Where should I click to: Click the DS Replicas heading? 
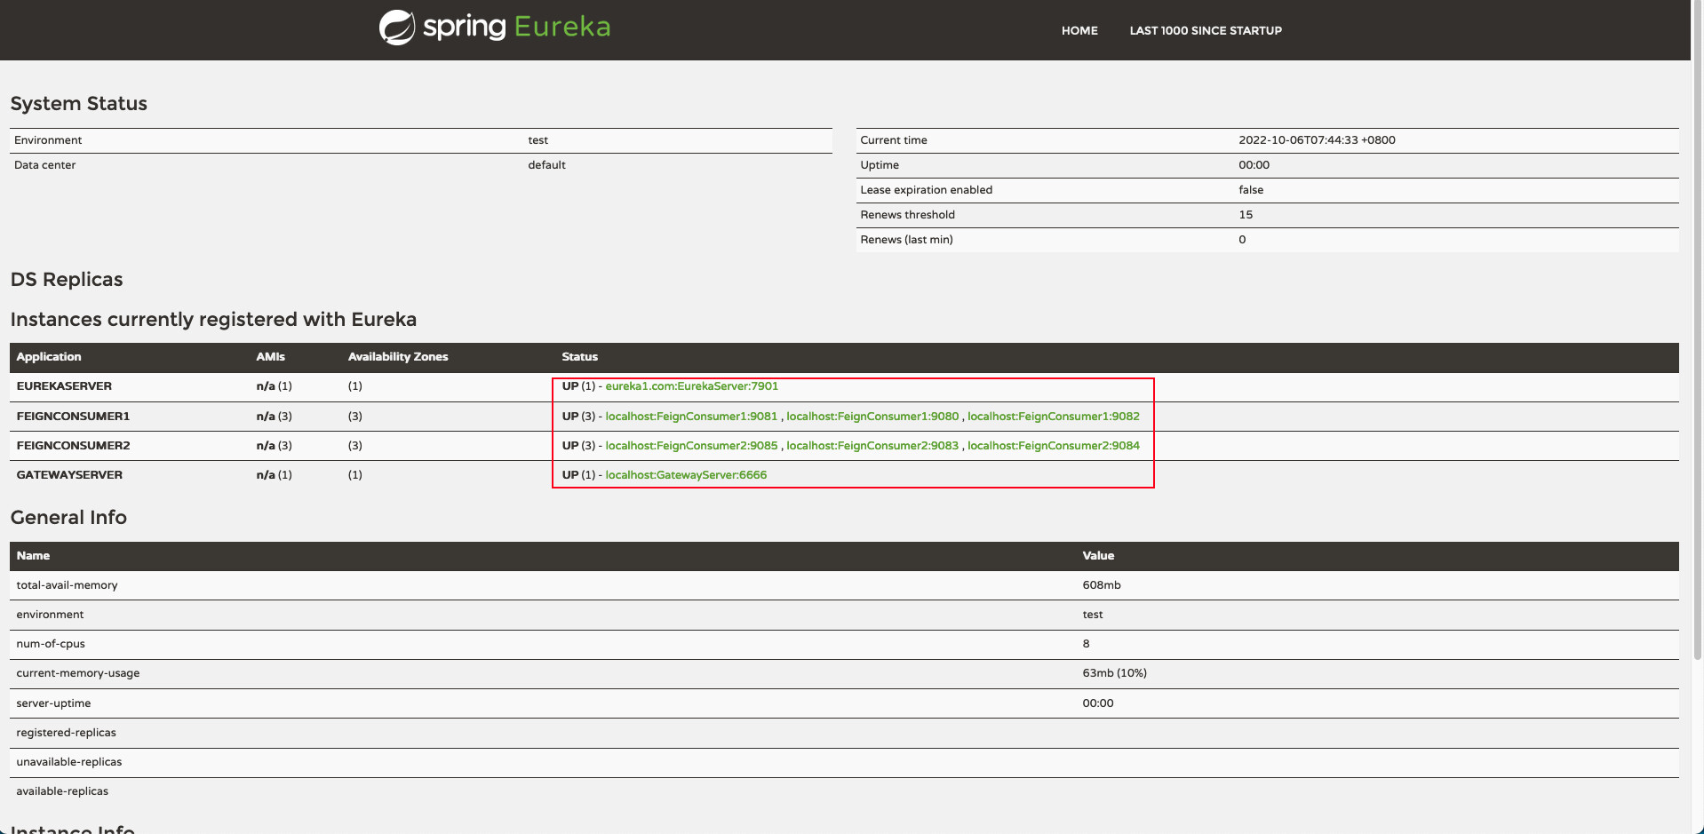click(67, 279)
